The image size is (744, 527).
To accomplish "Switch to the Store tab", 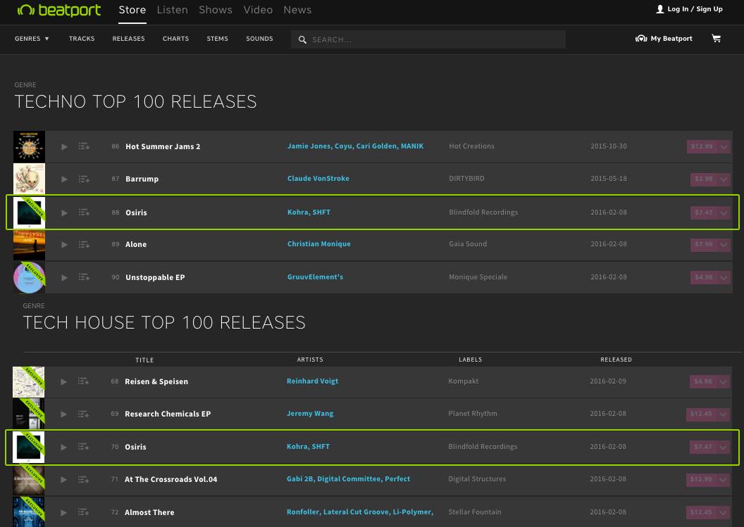I will click(x=132, y=10).
